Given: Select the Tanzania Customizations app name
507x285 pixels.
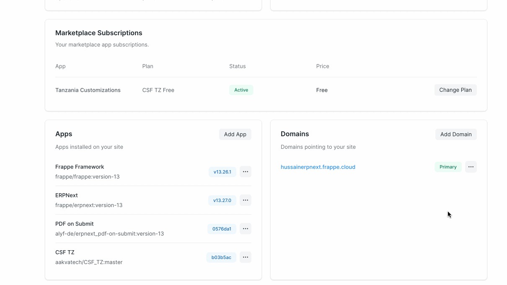Looking at the screenshot, I should pyautogui.click(x=88, y=90).
